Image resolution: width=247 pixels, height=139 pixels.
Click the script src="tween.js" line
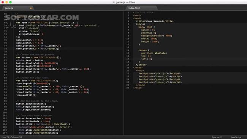(x=160, y=76)
